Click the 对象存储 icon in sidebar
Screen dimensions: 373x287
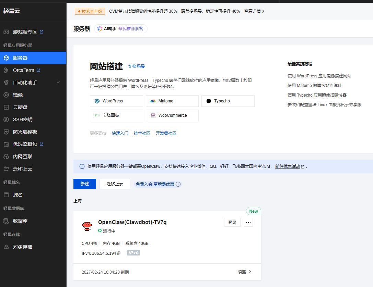[x=6, y=247]
